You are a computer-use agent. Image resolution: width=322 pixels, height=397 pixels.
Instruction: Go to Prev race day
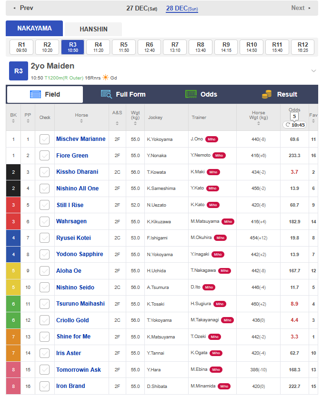tap(23, 8)
